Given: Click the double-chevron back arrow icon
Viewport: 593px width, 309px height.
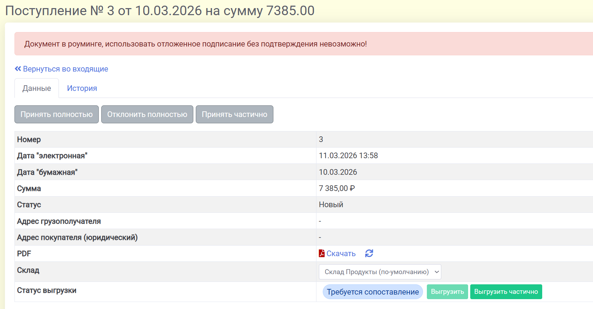Looking at the screenshot, I should tap(18, 69).
